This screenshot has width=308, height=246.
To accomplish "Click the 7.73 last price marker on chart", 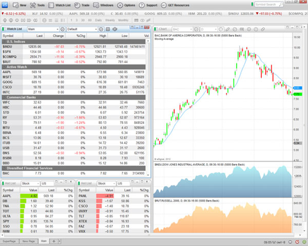I will [x=297, y=94].
